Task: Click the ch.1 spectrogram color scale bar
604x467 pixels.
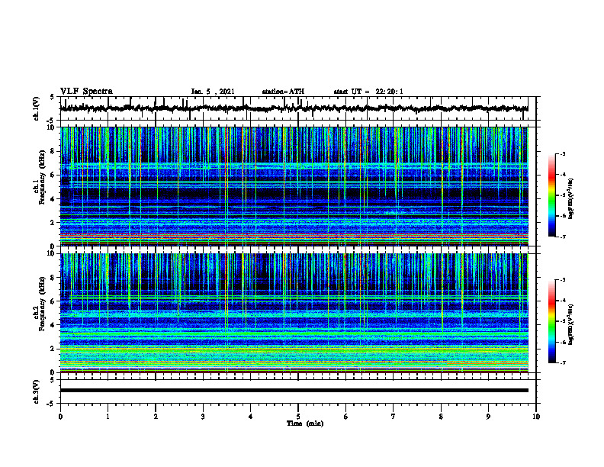Action: 552,195
